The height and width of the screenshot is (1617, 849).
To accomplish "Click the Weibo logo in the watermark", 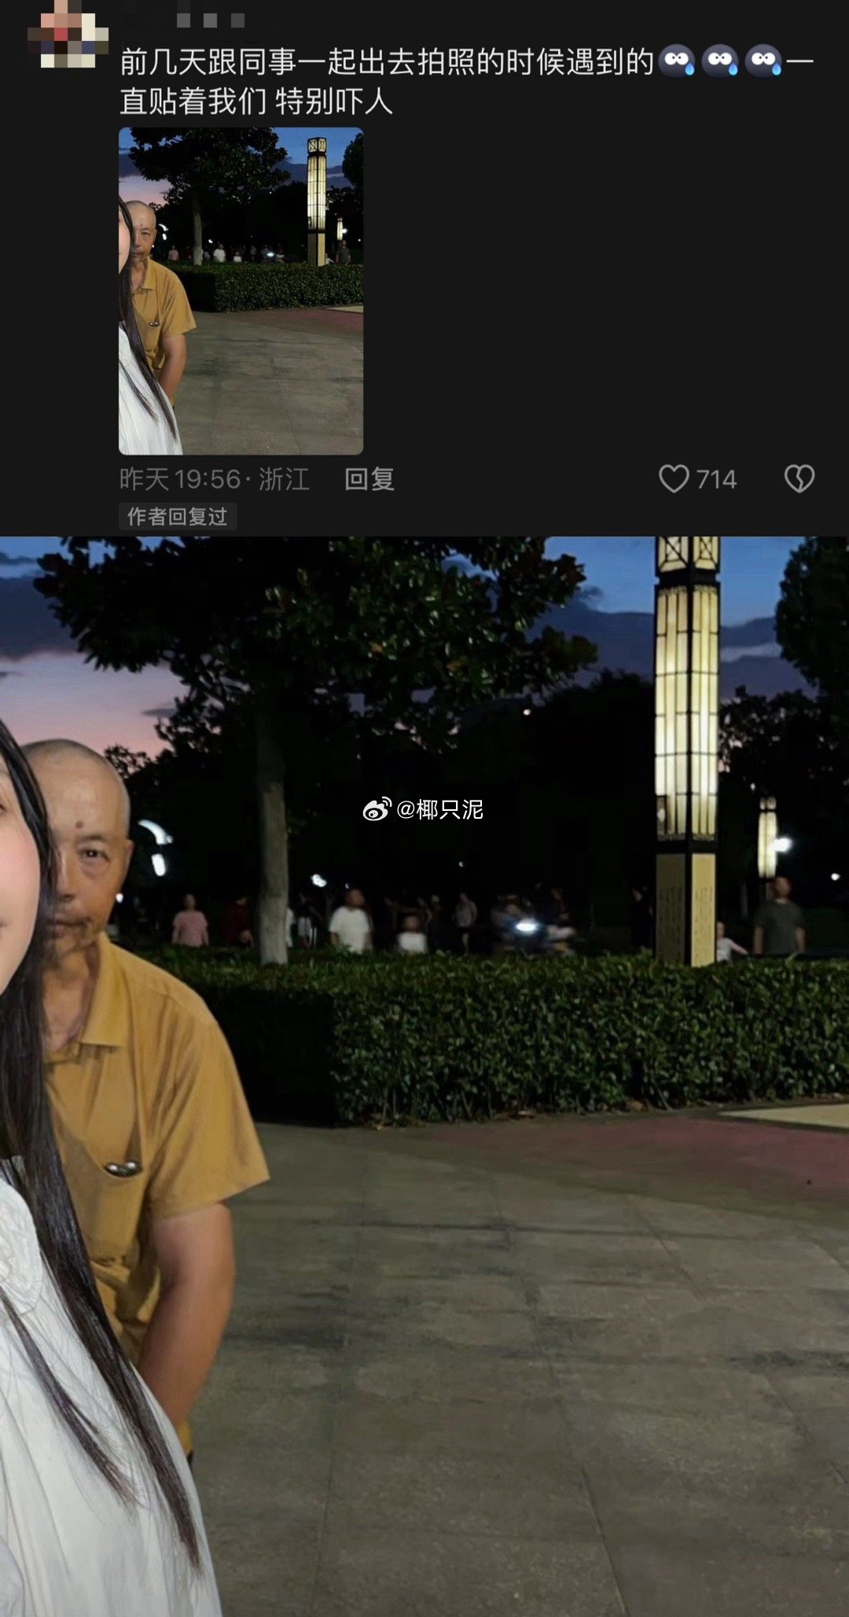I will [x=377, y=808].
